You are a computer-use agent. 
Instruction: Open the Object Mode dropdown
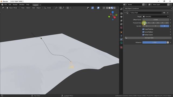(13, 8)
